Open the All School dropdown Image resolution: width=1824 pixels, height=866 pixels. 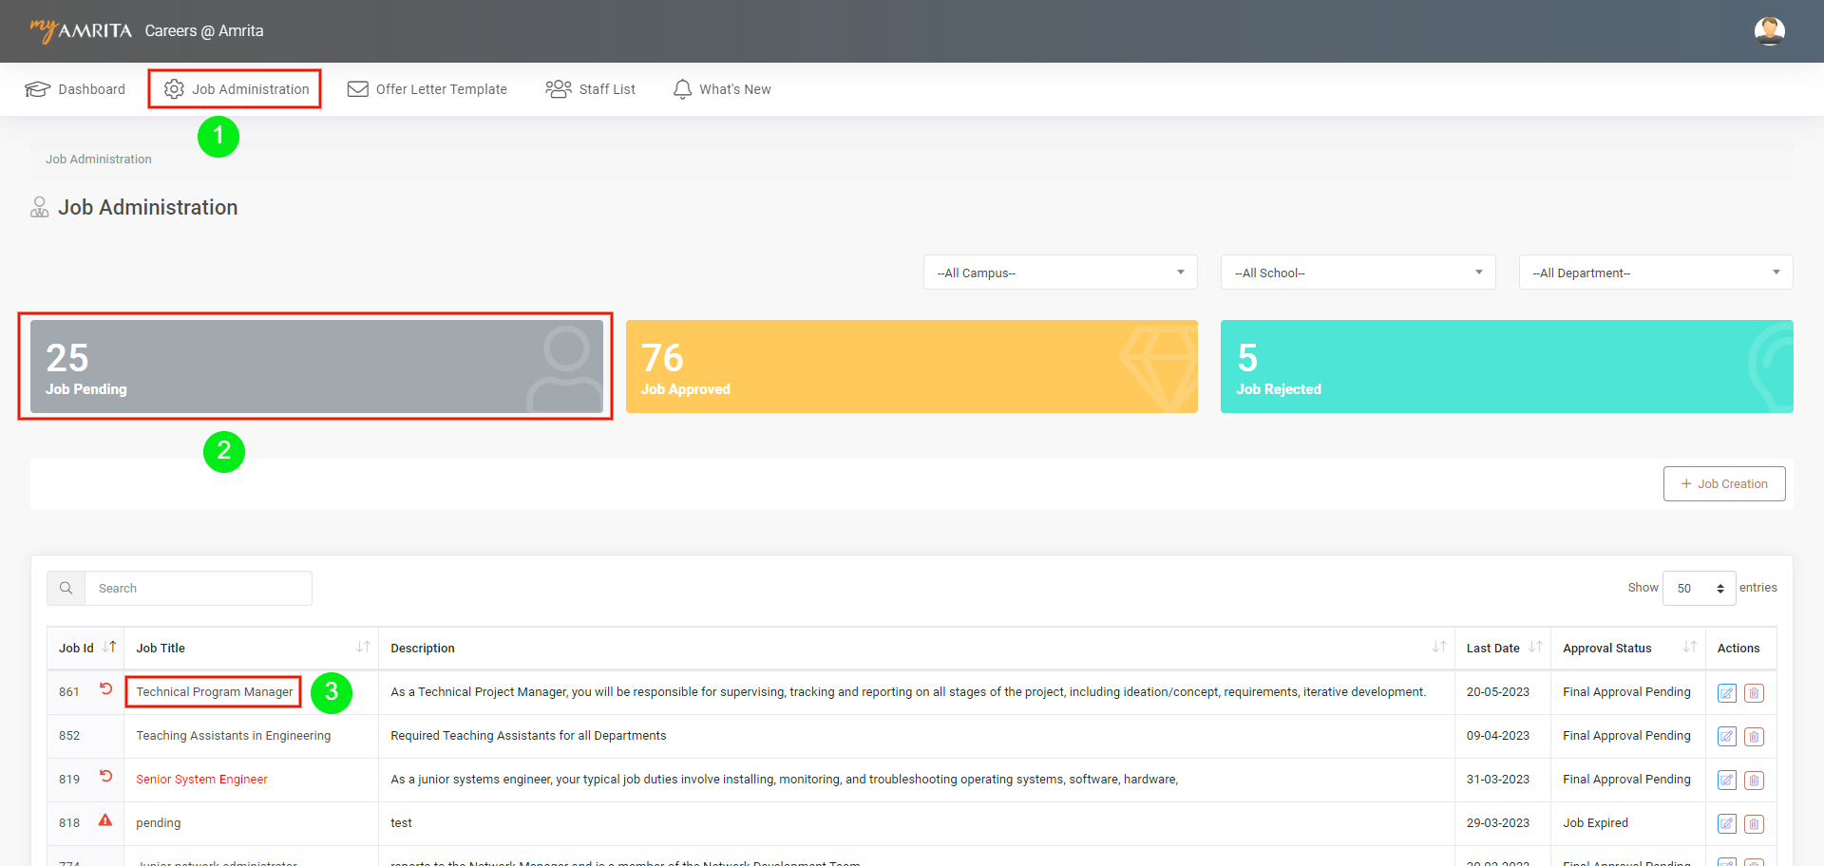(1358, 273)
